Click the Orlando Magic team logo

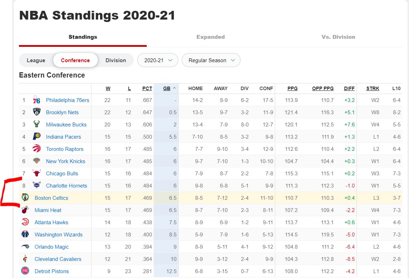pyautogui.click(x=25, y=247)
